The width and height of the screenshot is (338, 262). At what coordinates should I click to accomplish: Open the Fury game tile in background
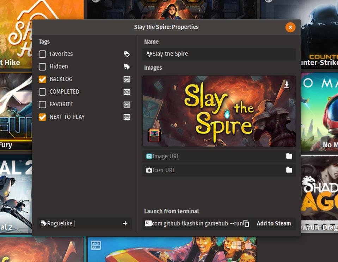pos(16,112)
